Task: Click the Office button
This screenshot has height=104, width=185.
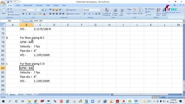Action: click(3, 3)
